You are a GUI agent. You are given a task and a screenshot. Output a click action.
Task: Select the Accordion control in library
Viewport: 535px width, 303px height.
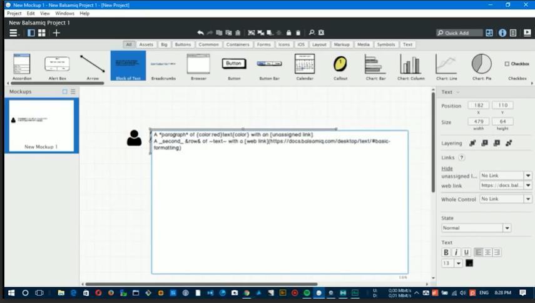[22, 66]
